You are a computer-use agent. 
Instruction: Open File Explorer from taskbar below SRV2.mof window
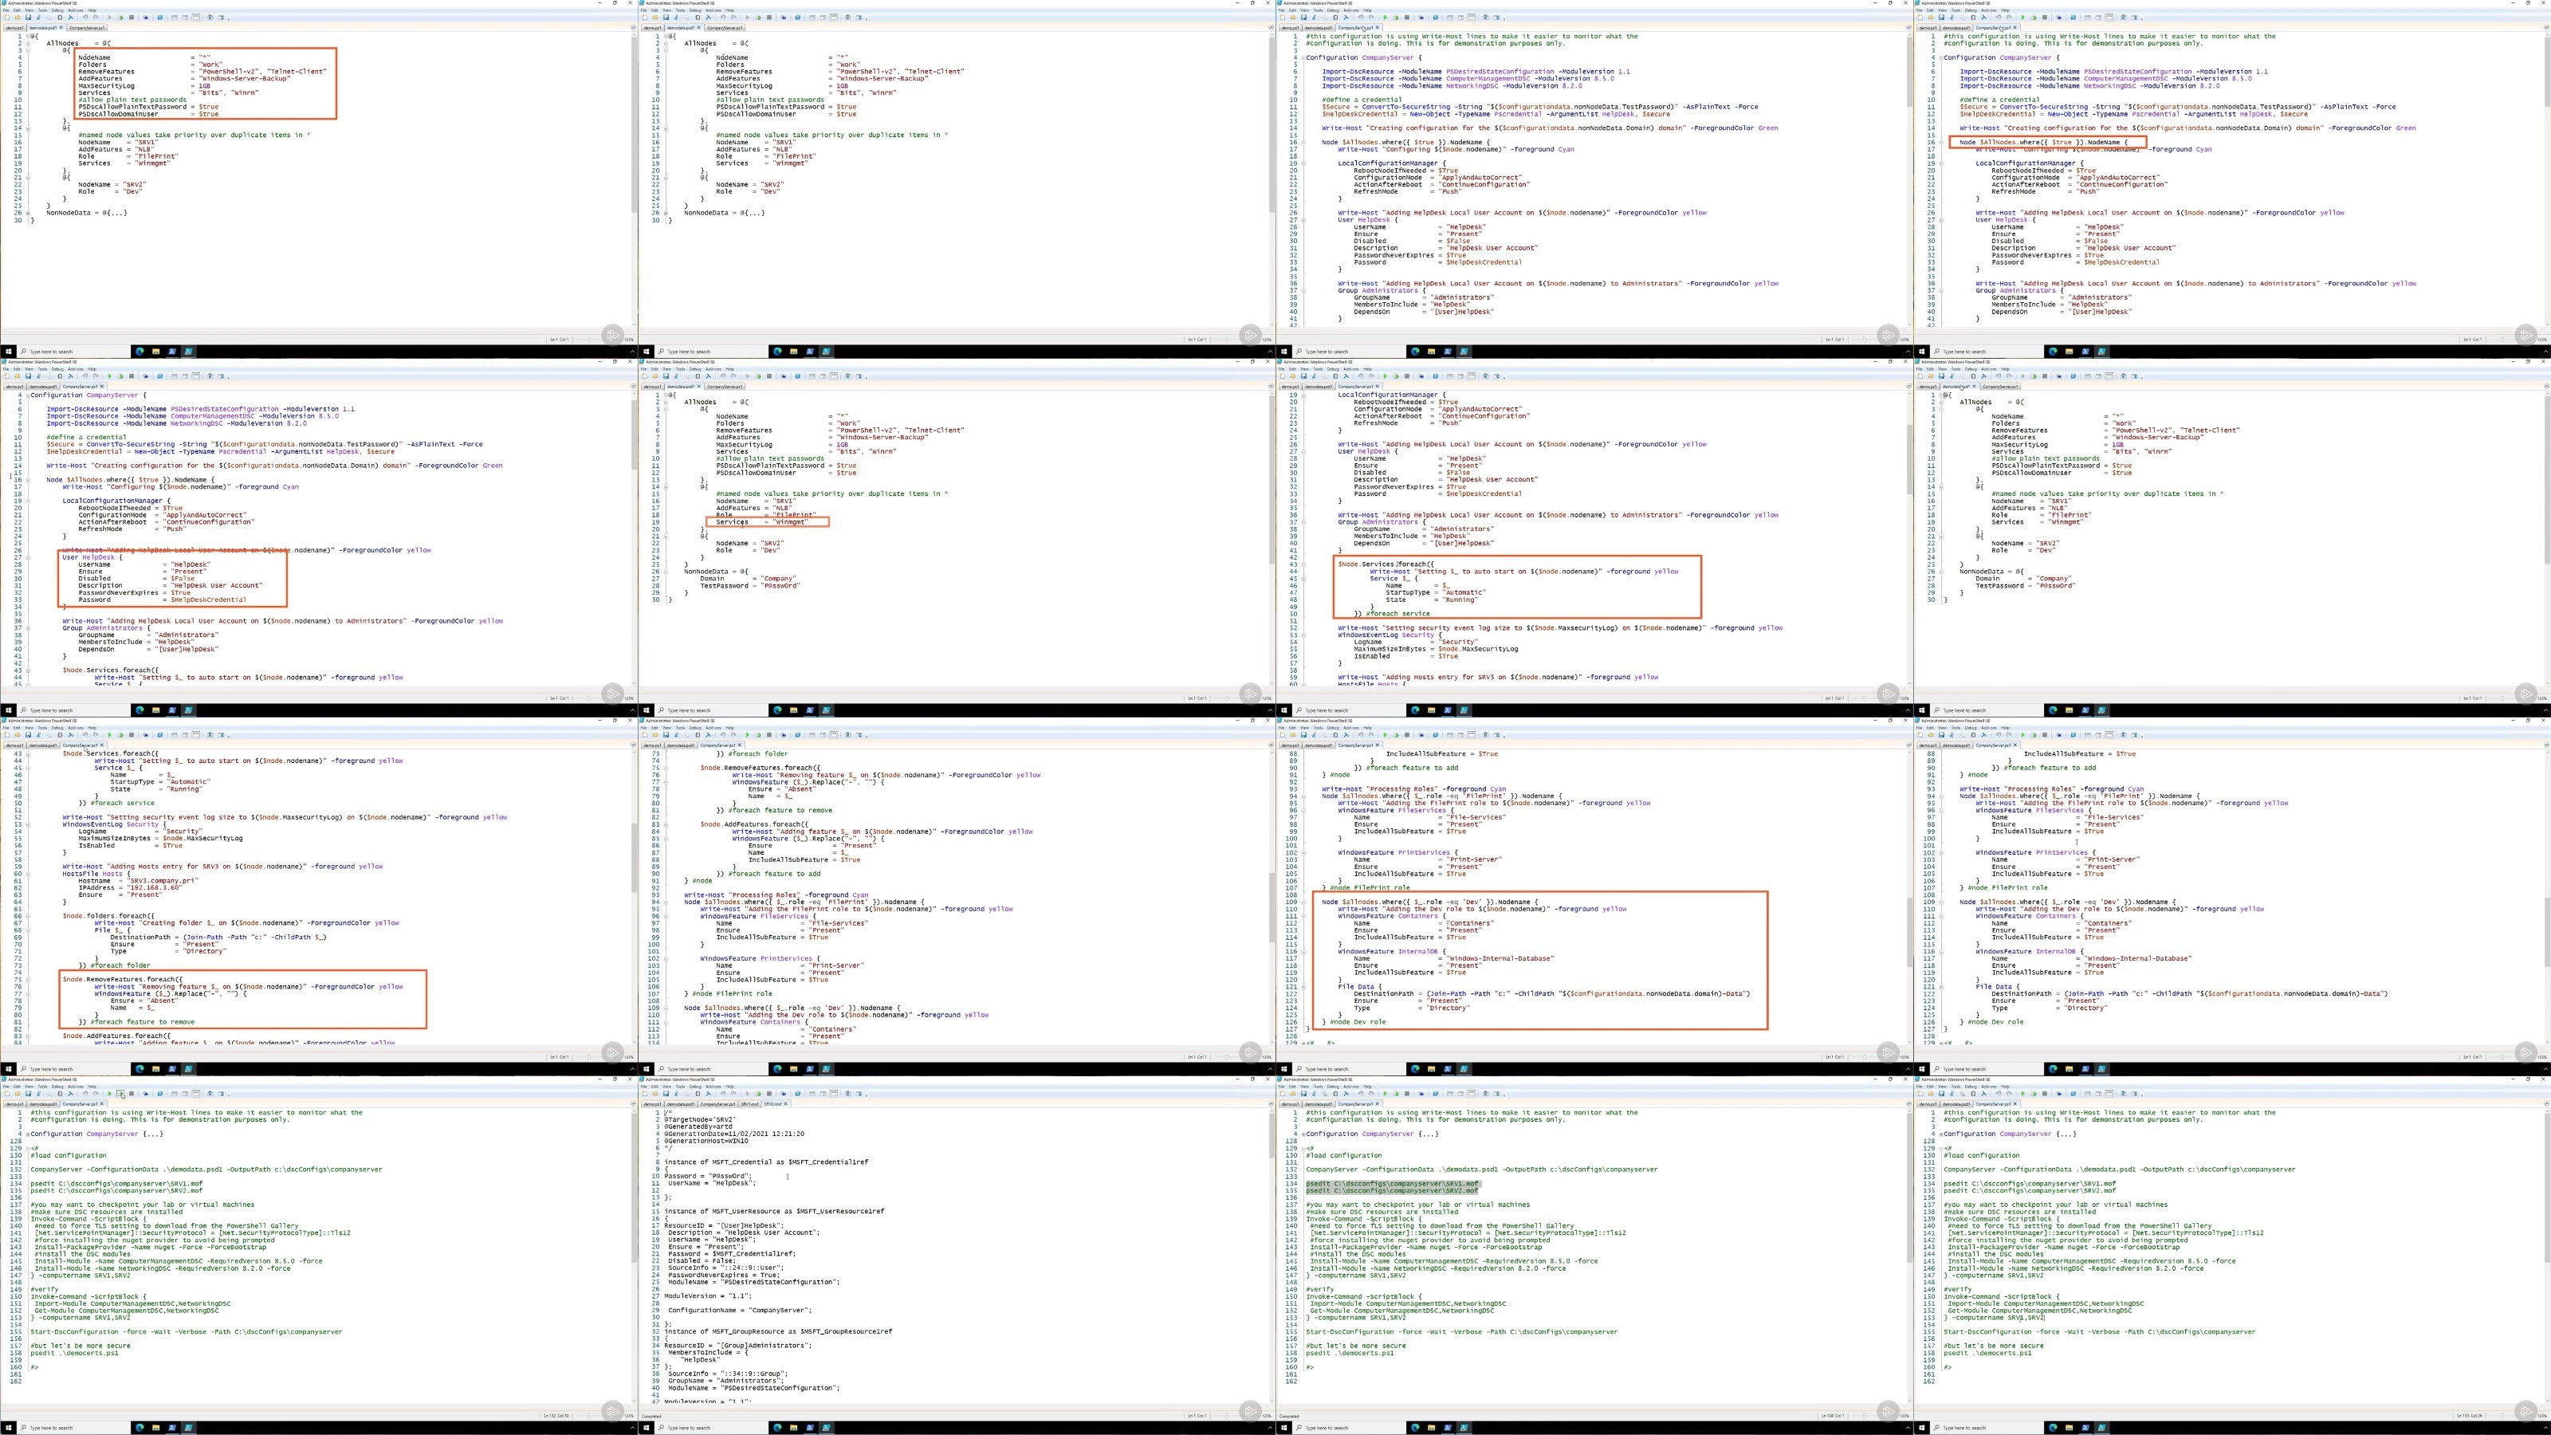793,1428
